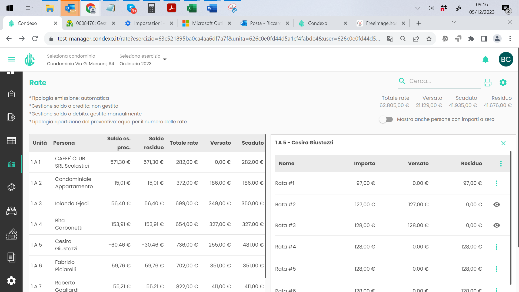The image size is (519, 292).
Task: Open options menu for Rata #4
Action: [497, 247]
